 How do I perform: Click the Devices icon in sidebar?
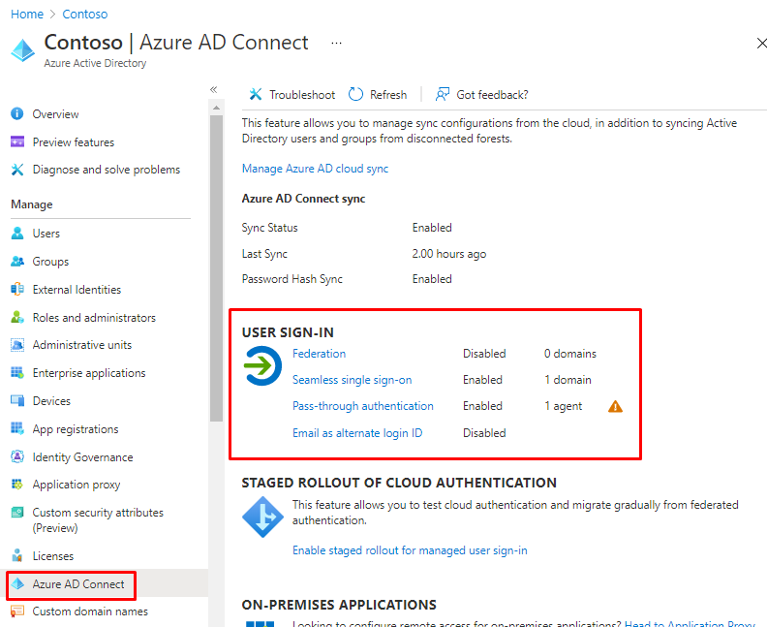tap(17, 401)
